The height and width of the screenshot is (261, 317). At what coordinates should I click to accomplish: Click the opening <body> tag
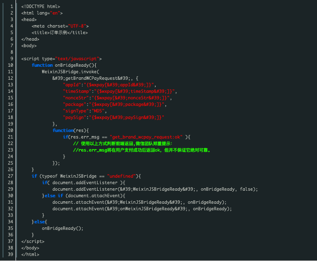(29, 46)
